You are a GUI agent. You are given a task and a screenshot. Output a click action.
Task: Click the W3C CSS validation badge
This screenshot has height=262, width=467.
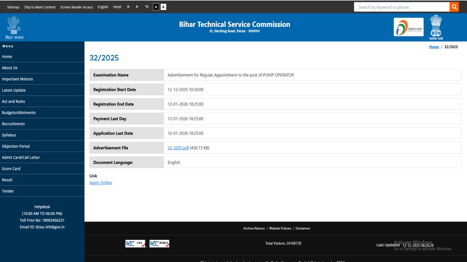pos(135,243)
